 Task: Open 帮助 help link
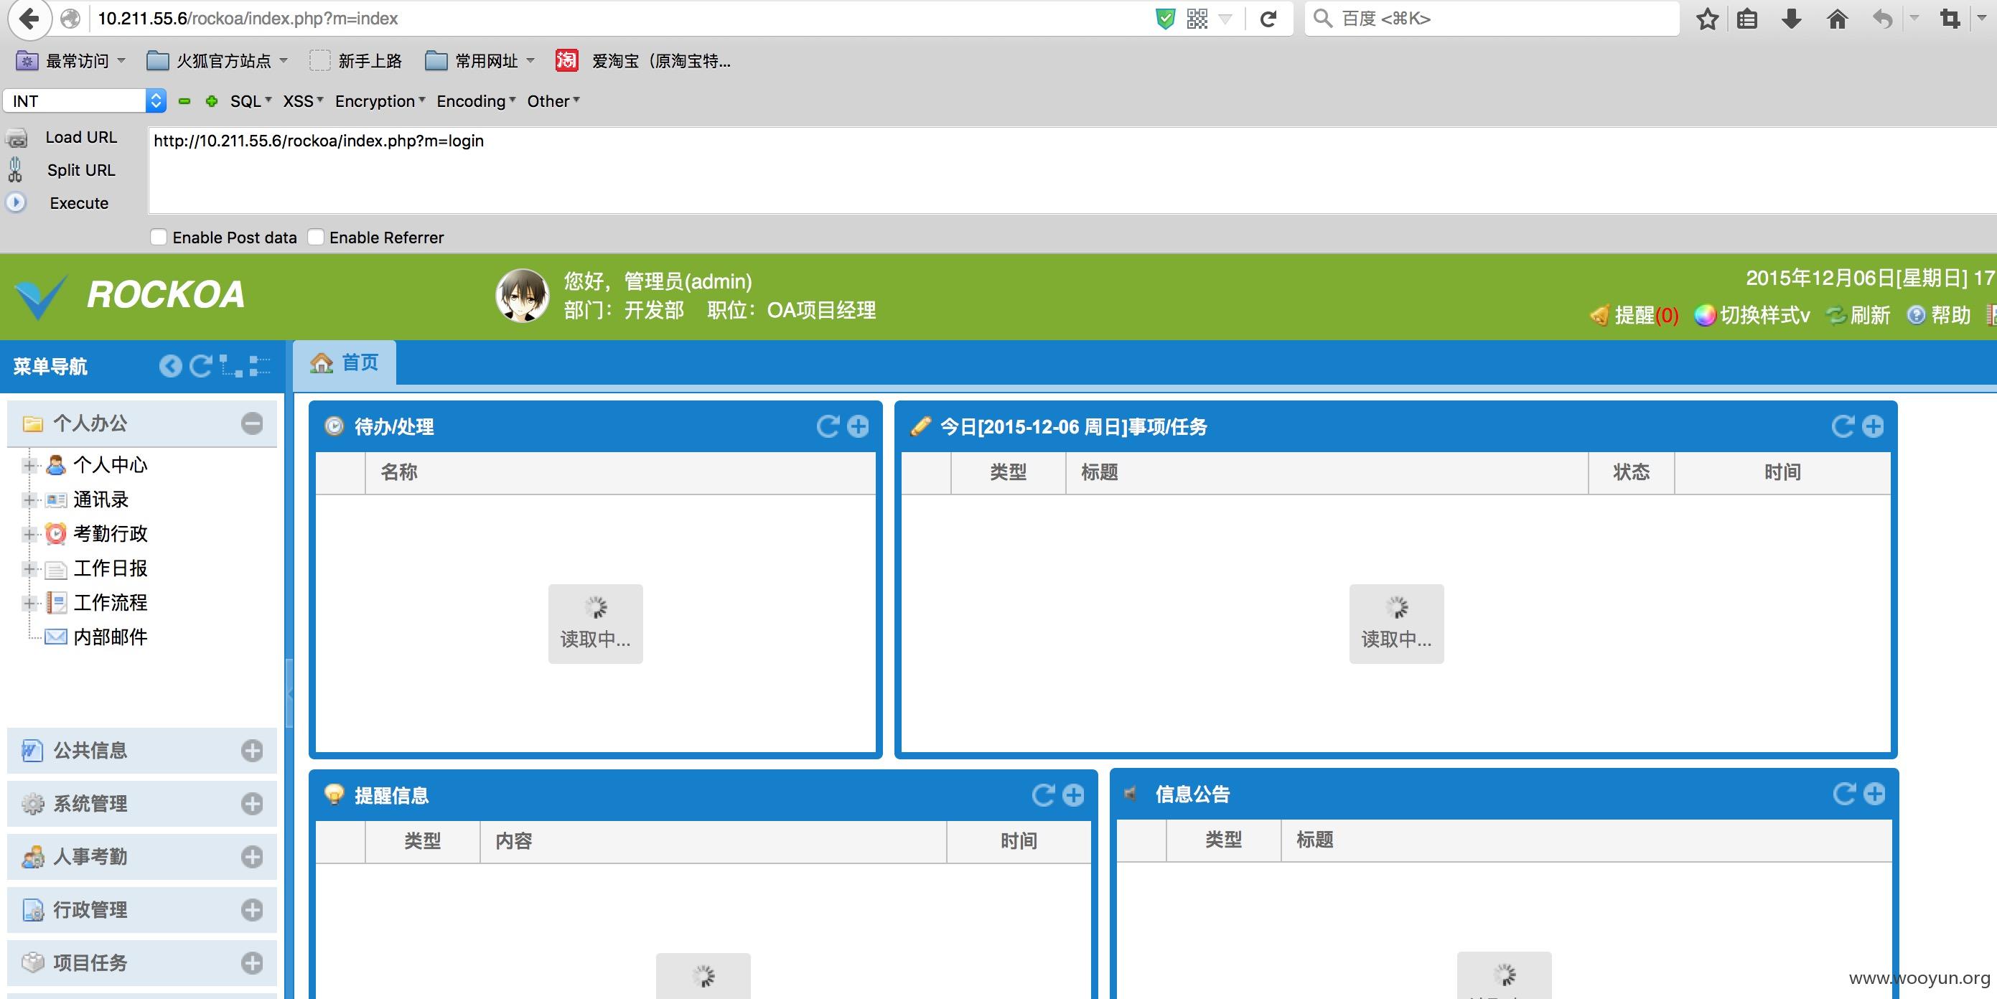(x=1939, y=314)
